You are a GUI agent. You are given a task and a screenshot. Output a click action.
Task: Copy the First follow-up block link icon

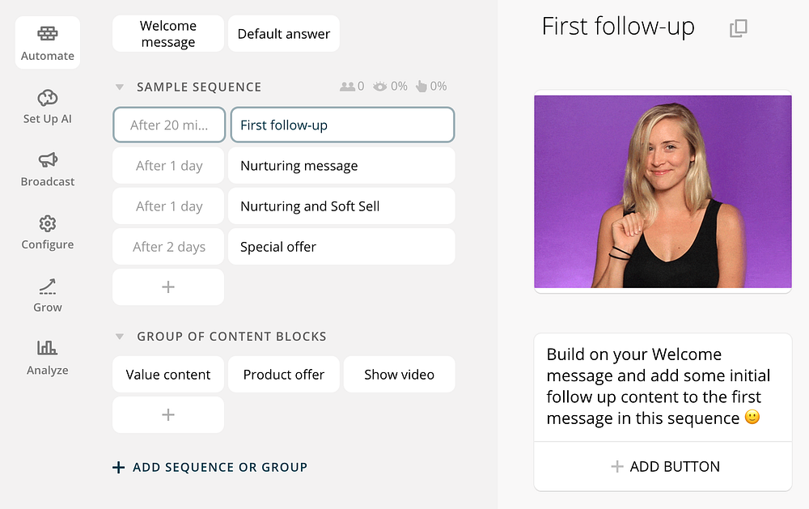click(x=739, y=28)
